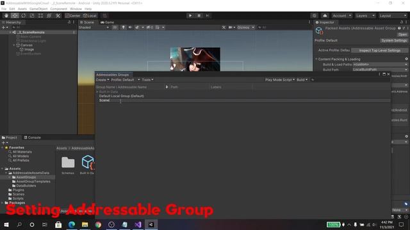Expand the Built In Data group
Viewport: 410px width, 230px height.
97,92
